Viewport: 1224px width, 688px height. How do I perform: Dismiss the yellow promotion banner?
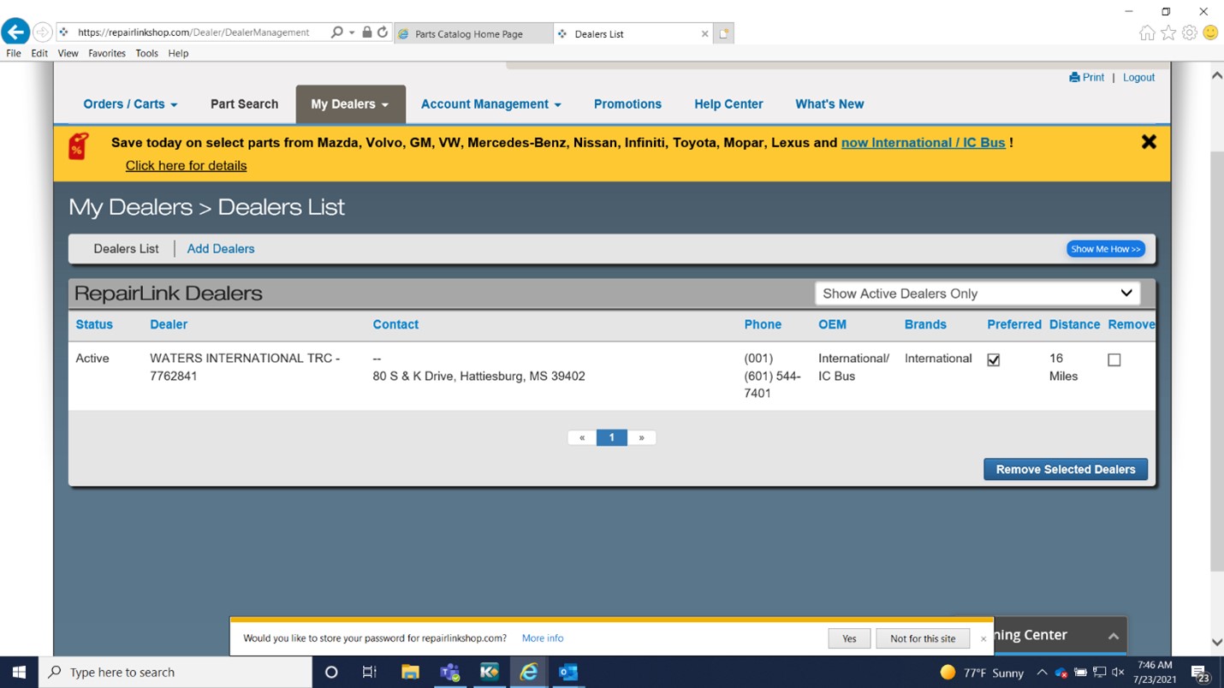point(1149,142)
